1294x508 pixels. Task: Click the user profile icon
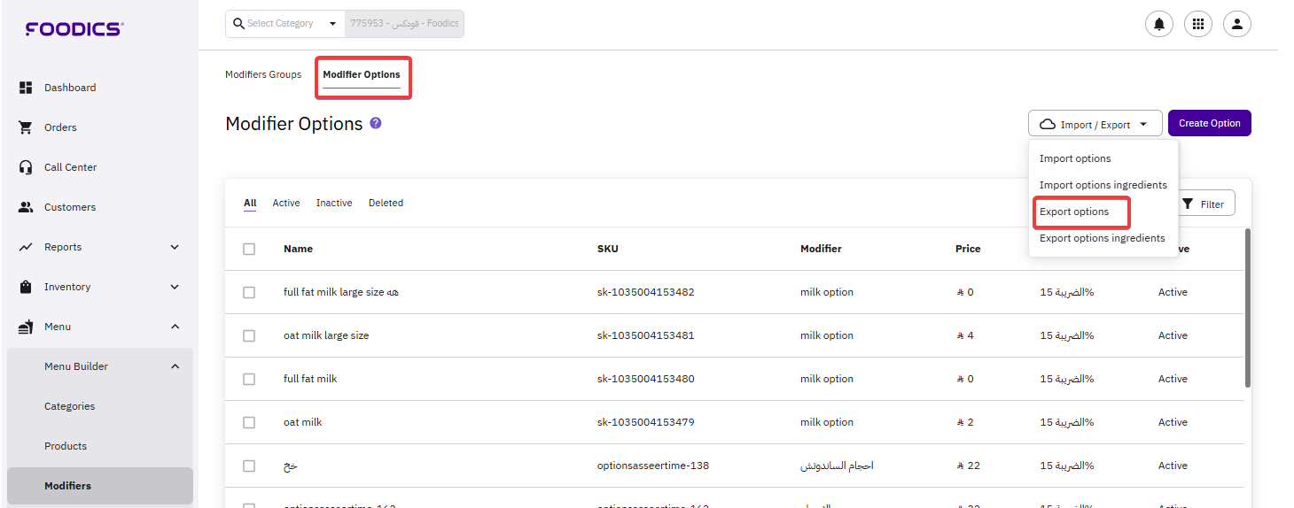click(1236, 24)
